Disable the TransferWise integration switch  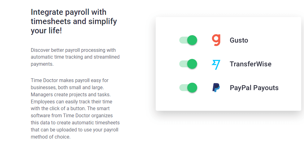188,64
